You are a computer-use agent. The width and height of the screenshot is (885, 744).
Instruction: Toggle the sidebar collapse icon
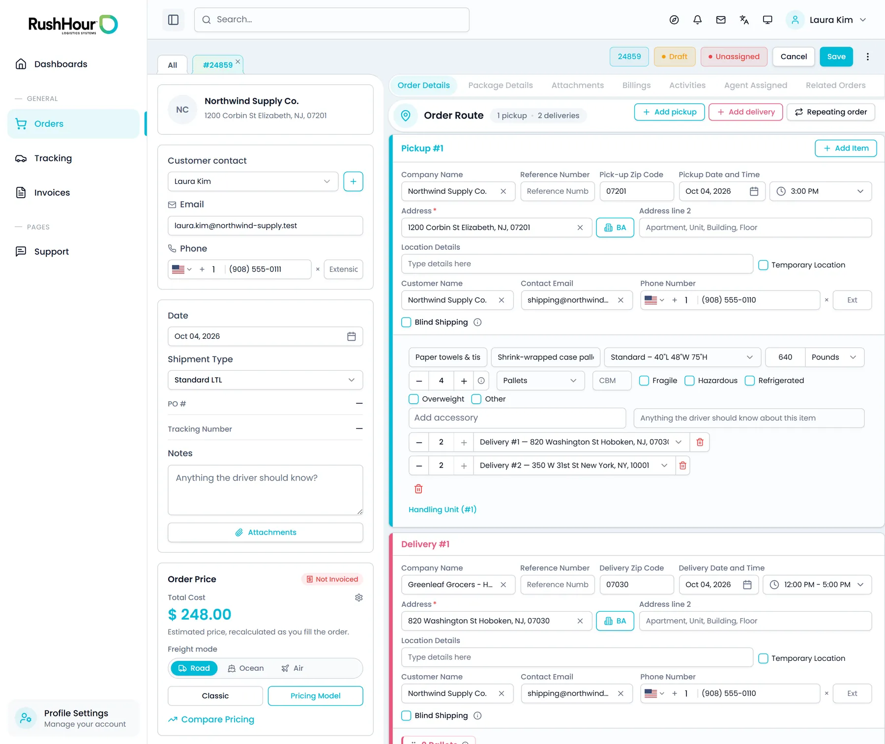pos(173,20)
